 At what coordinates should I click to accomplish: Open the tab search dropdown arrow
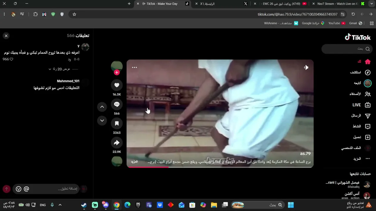[372, 4]
